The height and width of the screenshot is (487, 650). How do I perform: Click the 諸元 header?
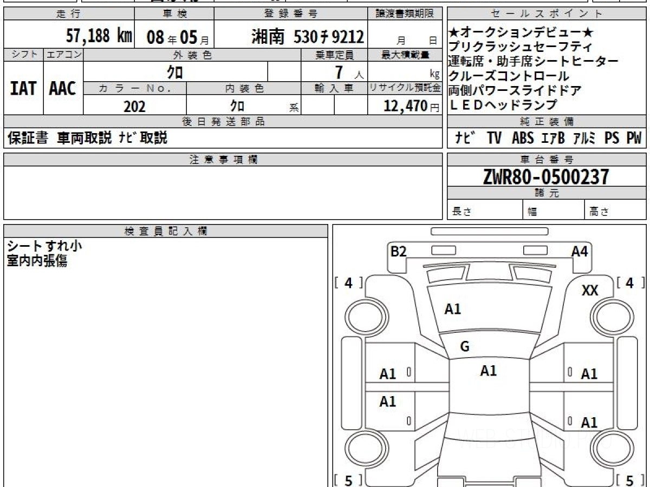547,193
